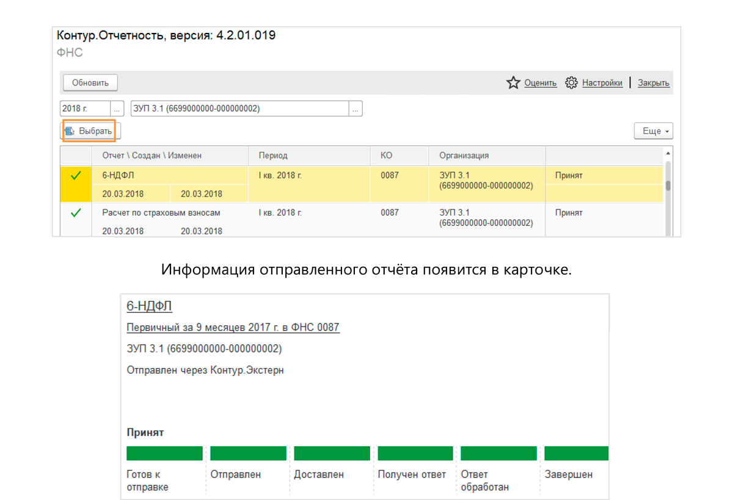Click the green checkmark on 6-НДФЛ row
This screenshot has width=733, height=500.
point(76,176)
